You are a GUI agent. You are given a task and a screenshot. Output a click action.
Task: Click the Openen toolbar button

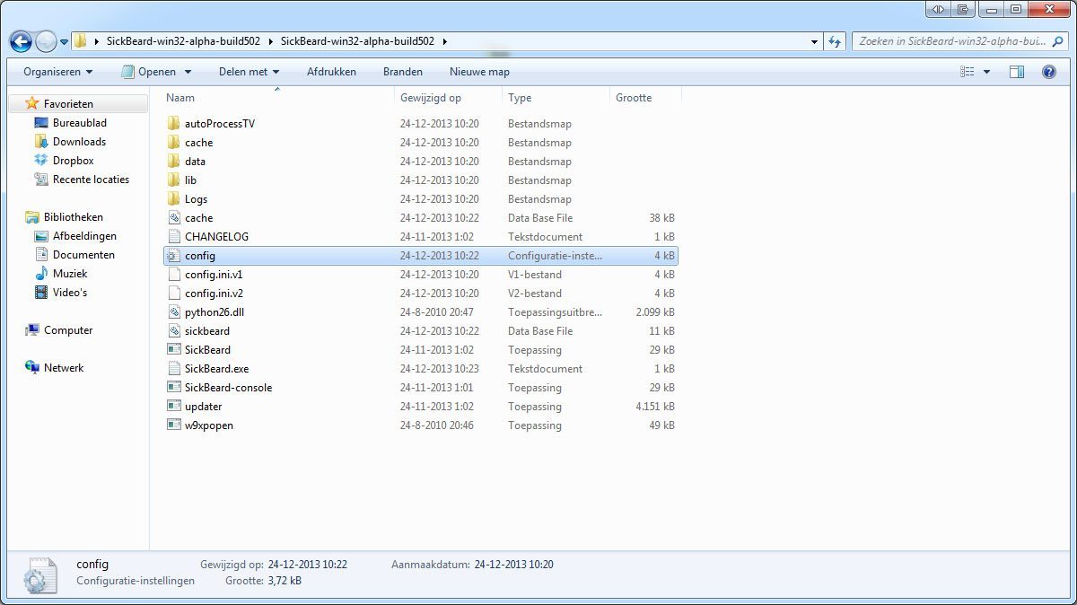[149, 72]
